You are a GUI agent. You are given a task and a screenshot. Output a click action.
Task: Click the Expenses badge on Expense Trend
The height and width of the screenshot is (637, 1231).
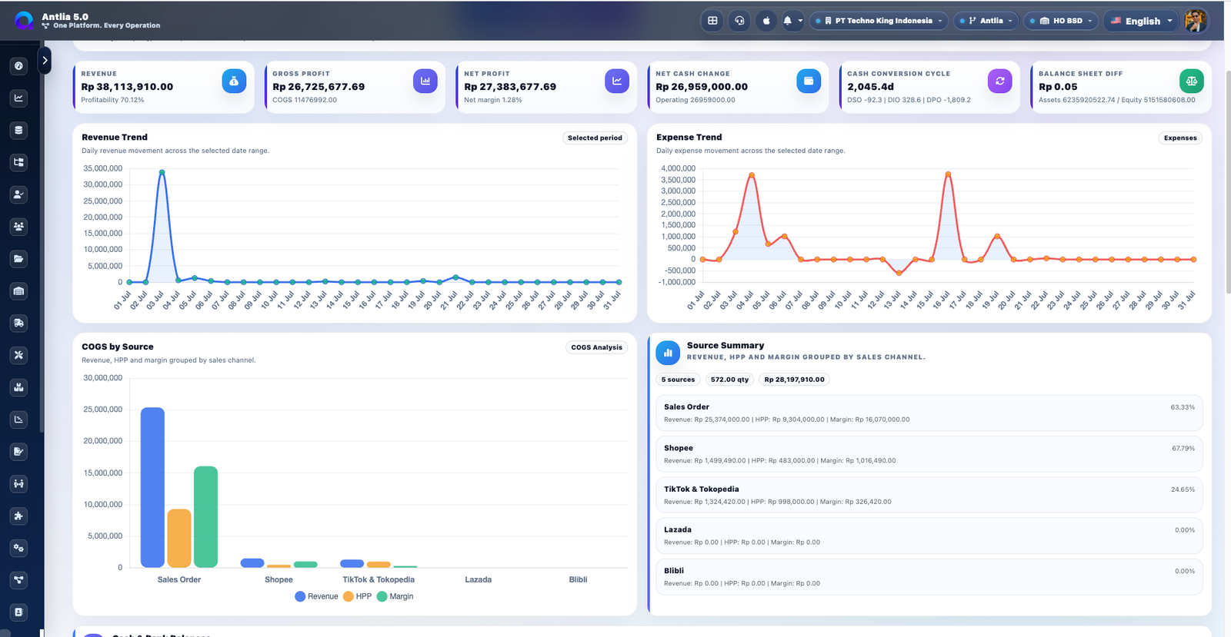pyautogui.click(x=1180, y=138)
